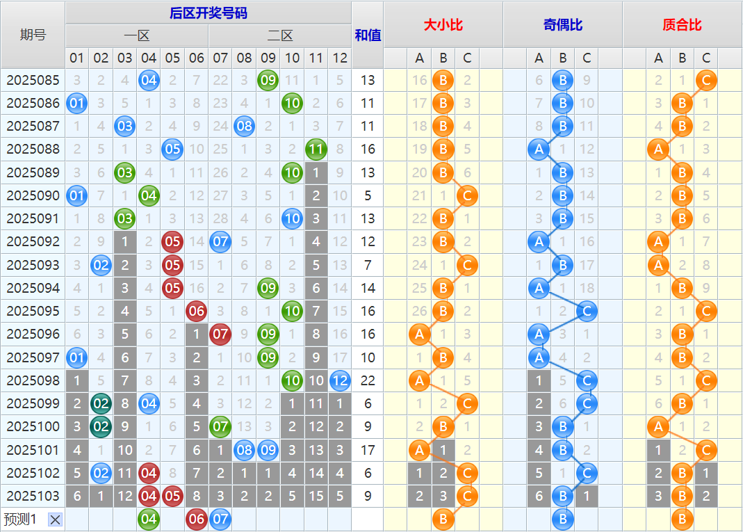
Task: Click number column header 12
Action: point(340,58)
